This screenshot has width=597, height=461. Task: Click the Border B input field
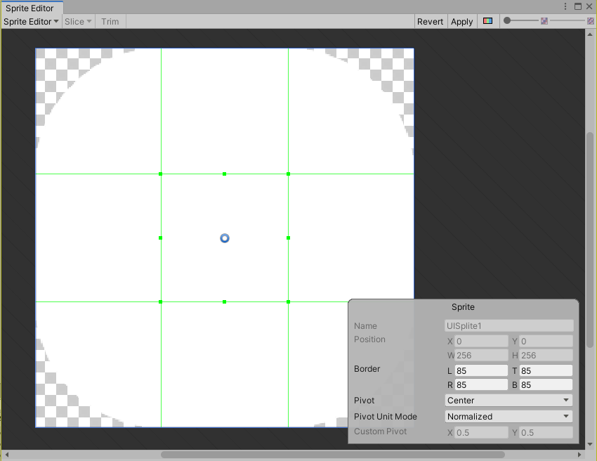point(546,385)
